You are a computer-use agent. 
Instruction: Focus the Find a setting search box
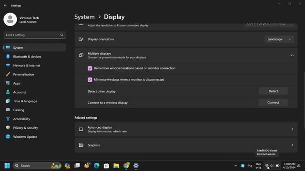[35, 35]
